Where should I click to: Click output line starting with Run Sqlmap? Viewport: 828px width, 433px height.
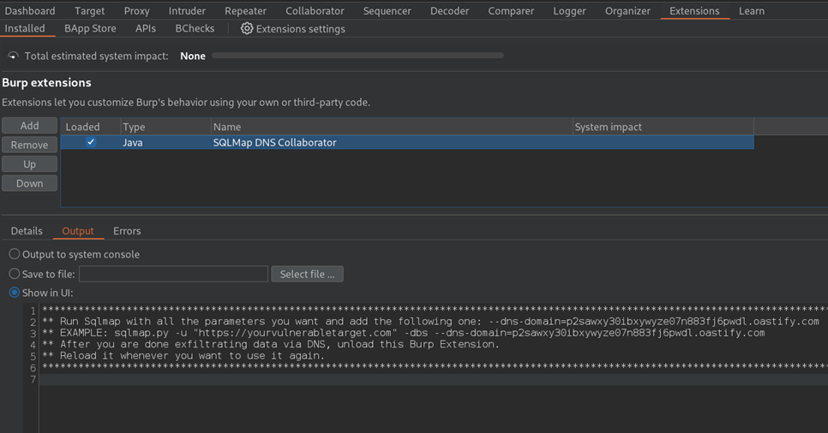(x=433, y=321)
